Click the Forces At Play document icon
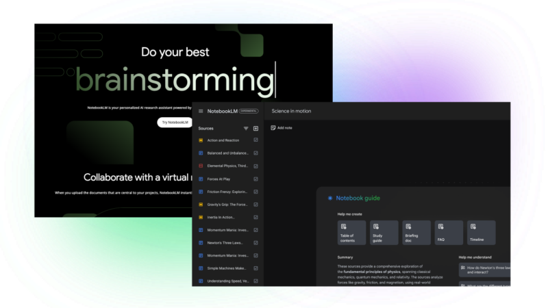Image resolution: width=548 pixels, height=308 pixels. [201, 179]
